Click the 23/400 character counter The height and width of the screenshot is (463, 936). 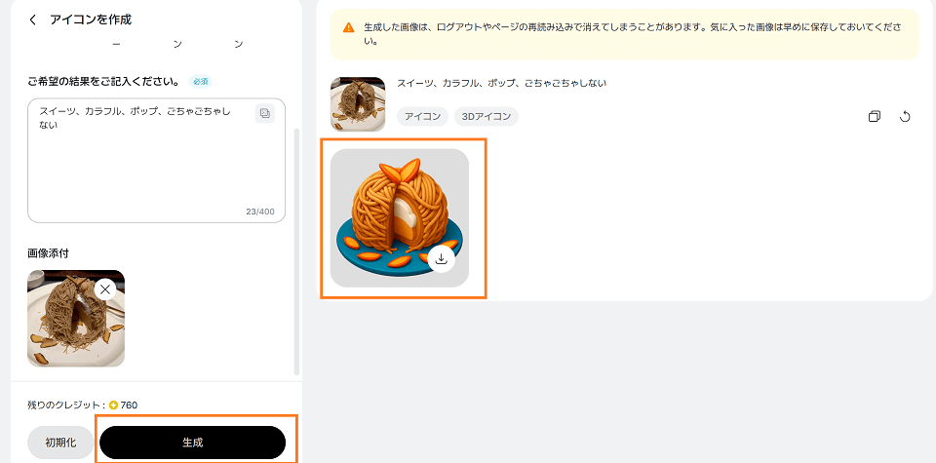[x=259, y=212]
